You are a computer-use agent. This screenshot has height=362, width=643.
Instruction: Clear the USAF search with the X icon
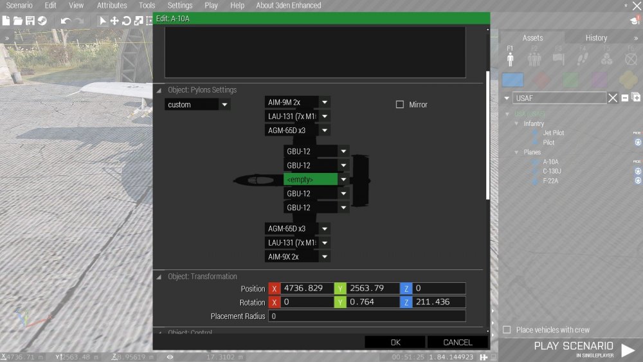tap(613, 98)
